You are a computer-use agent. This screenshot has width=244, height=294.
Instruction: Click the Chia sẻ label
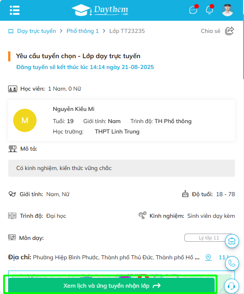tap(211, 31)
